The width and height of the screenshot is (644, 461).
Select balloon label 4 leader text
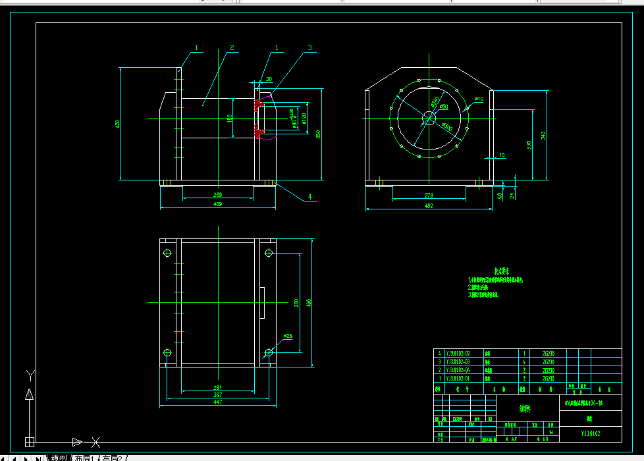[x=309, y=197]
